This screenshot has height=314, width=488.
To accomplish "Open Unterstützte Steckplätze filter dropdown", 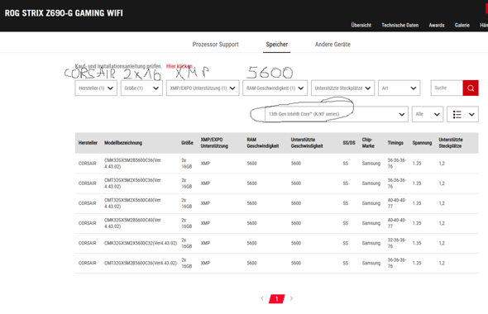I will tap(342, 88).
